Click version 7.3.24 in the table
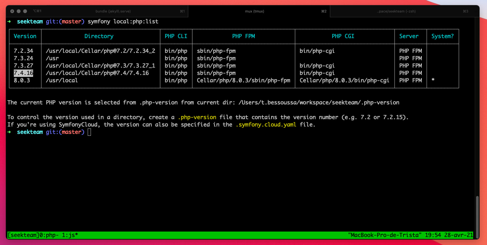 point(23,58)
